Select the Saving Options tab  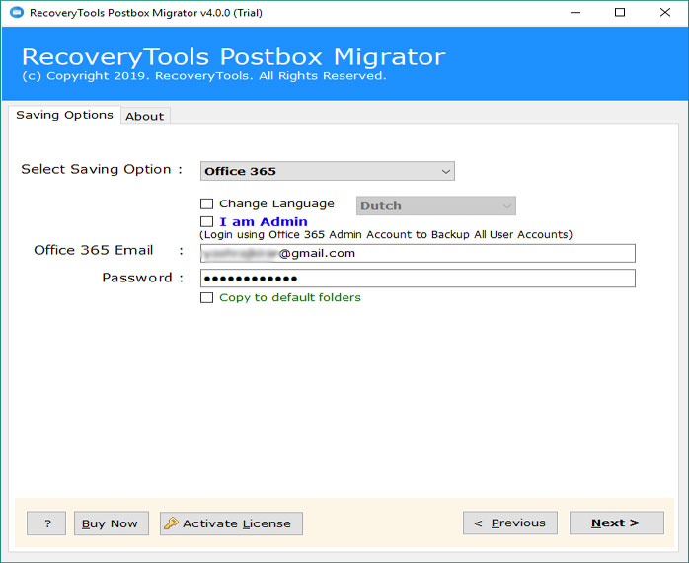tap(64, 116)
